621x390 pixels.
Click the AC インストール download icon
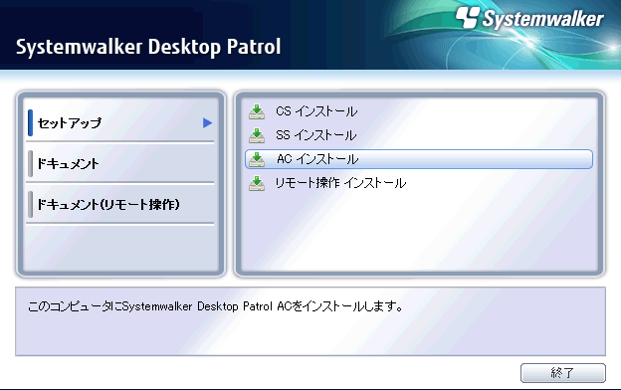257,159
